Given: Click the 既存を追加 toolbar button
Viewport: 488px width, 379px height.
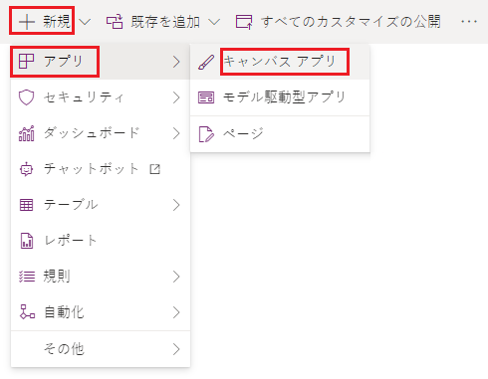Looking at the screenshot, I should pyautogui.click(x=153, y=22).
